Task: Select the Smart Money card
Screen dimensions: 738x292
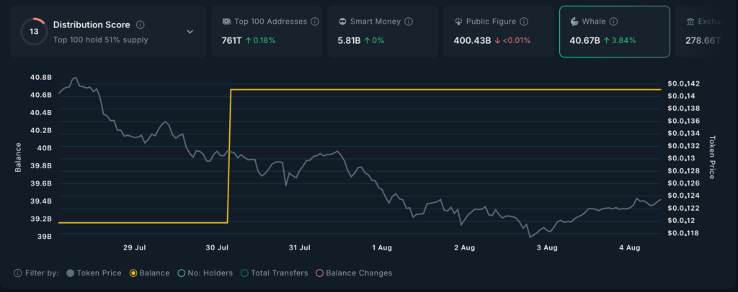Action: 383,32
